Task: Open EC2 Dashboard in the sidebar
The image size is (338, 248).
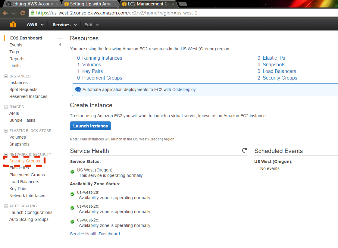Action: coord(26,38)
